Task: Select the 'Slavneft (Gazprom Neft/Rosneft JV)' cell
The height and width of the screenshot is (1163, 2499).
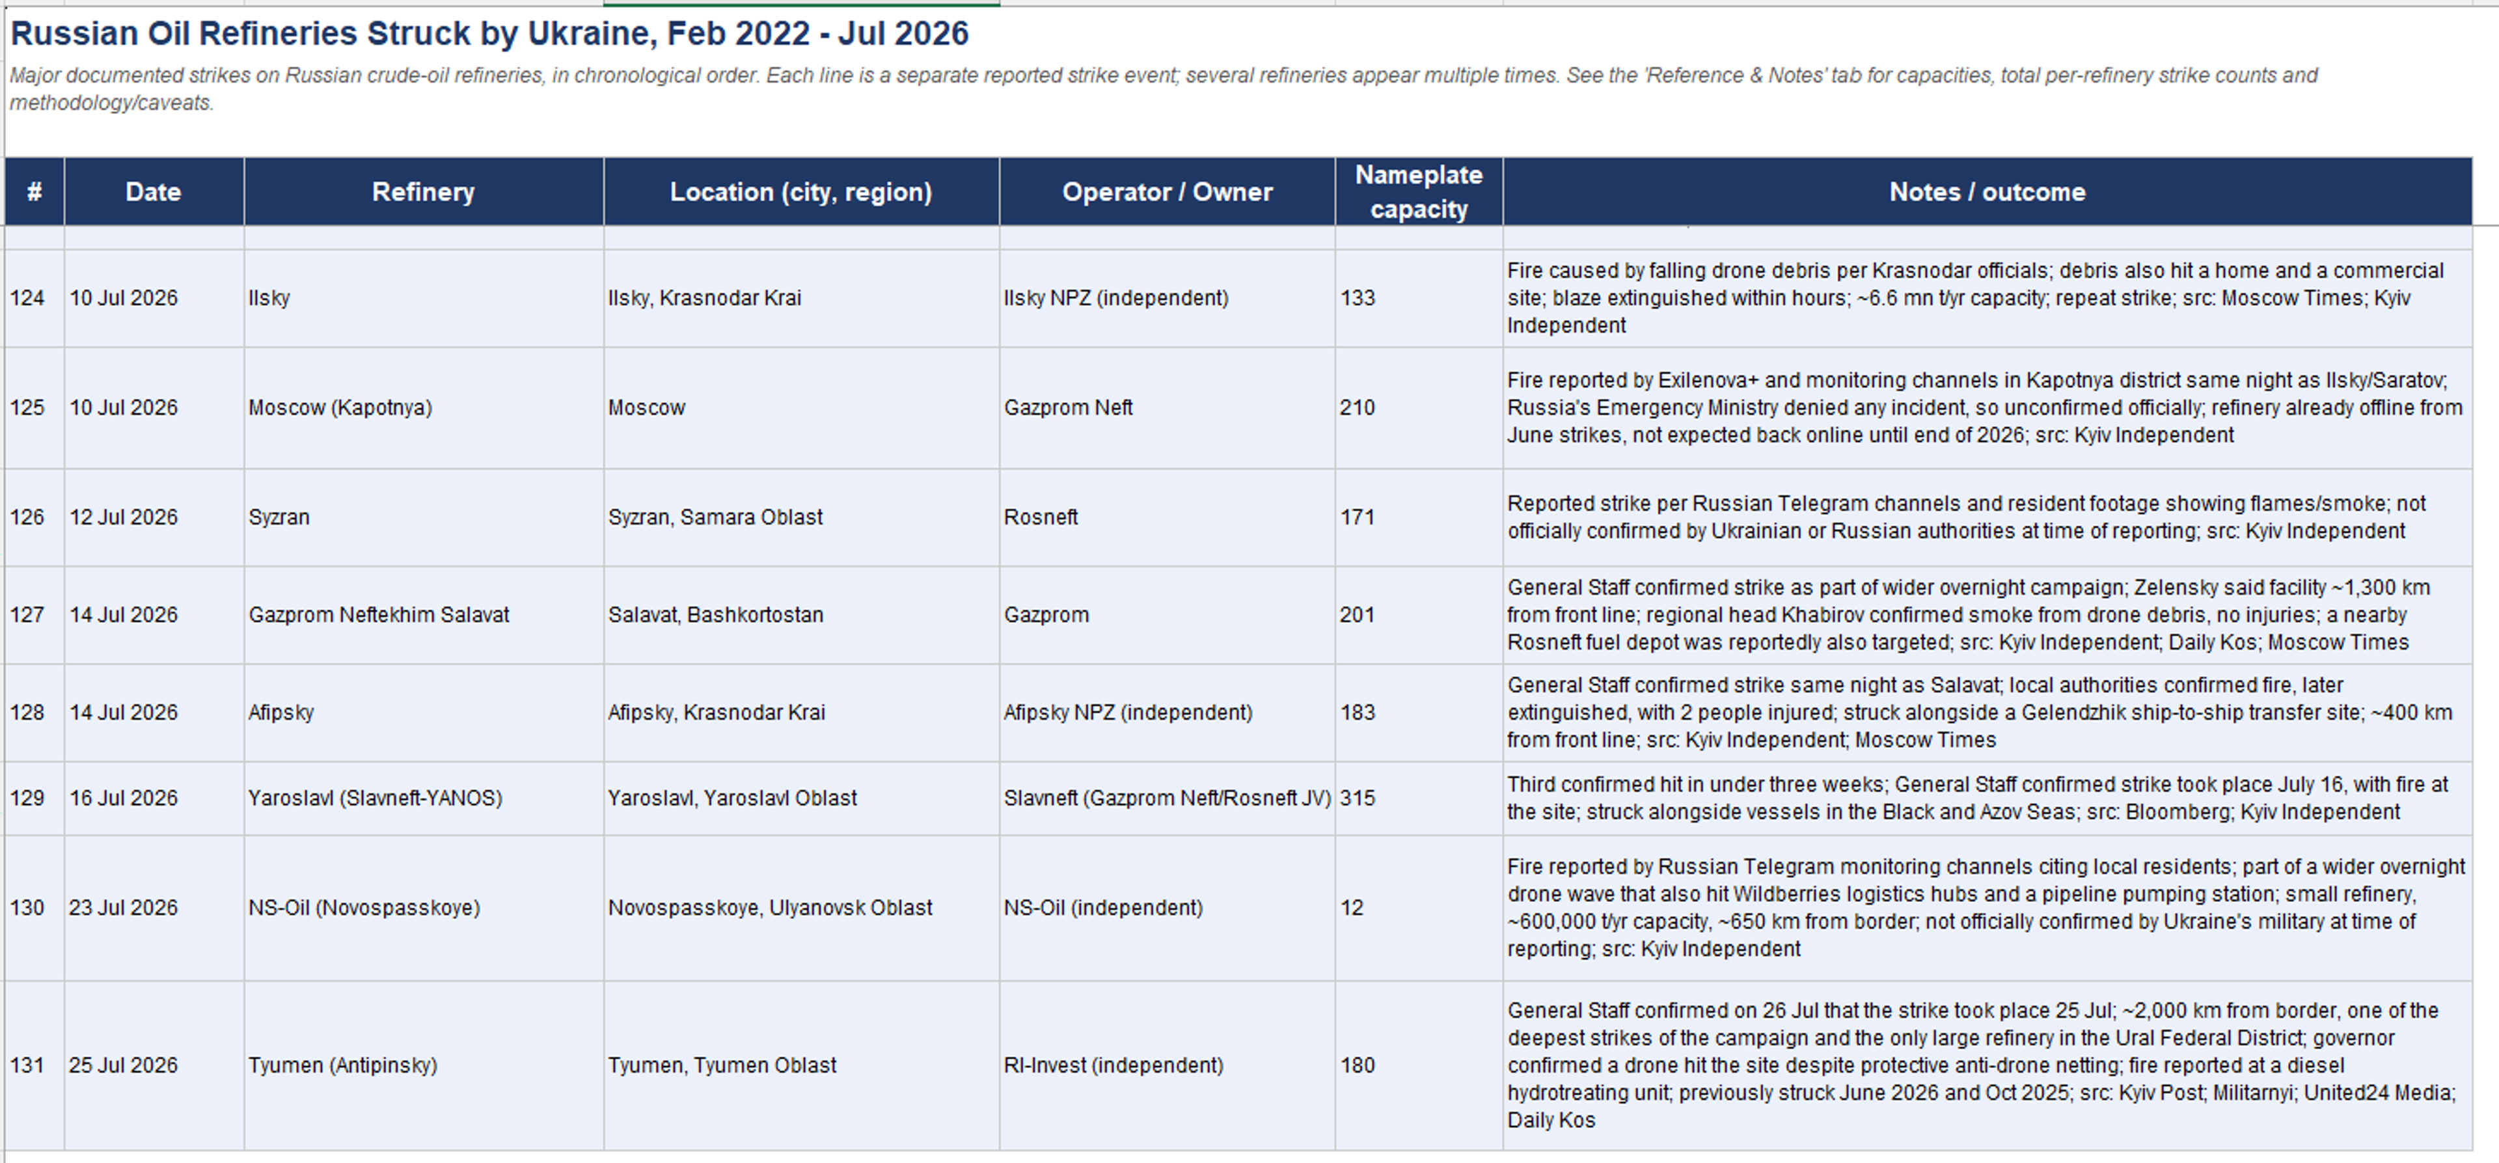Action: [1167, 799]
